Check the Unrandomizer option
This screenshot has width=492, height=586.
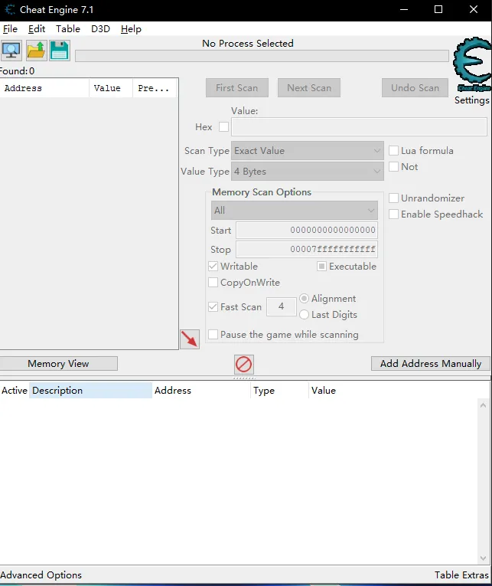click(x=394, y=198)
